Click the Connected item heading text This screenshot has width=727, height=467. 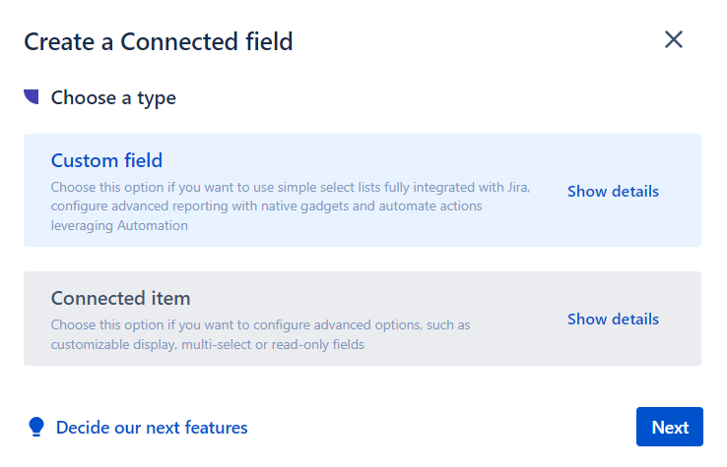tap(120, 298)
